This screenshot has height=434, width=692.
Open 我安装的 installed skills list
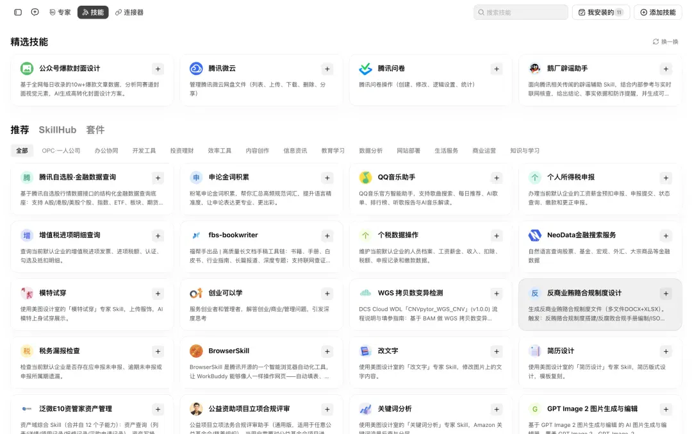point(600,12)
